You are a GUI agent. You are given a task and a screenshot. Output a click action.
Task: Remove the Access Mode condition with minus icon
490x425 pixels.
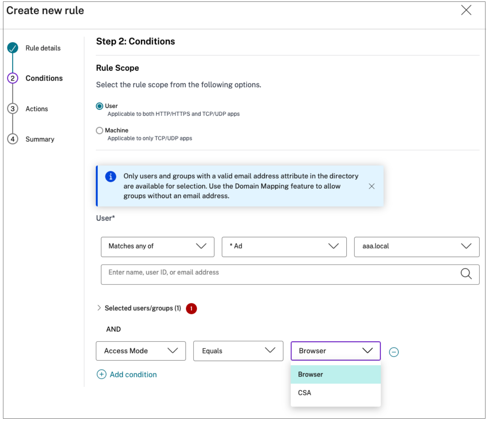[x=394, y=352]
